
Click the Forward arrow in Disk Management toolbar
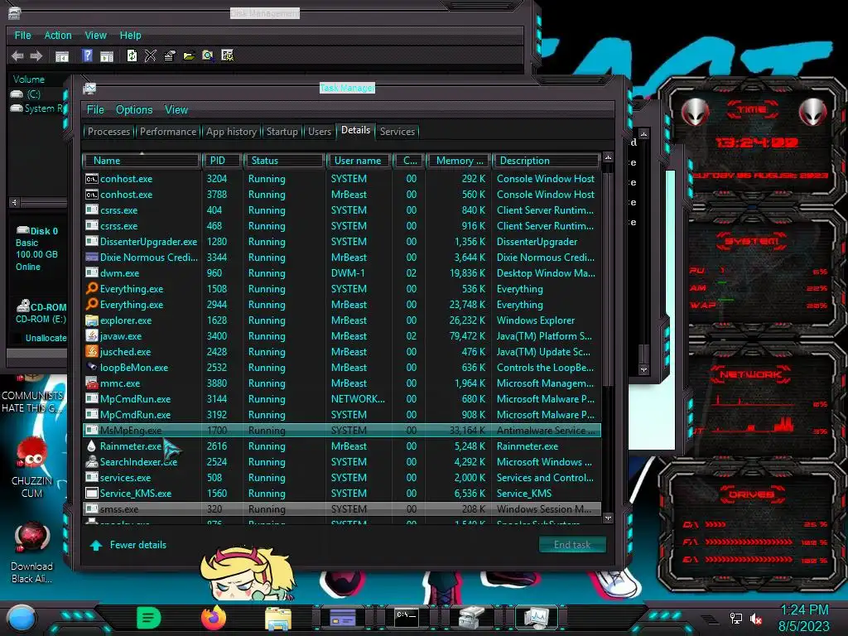[x=36, y=55]
